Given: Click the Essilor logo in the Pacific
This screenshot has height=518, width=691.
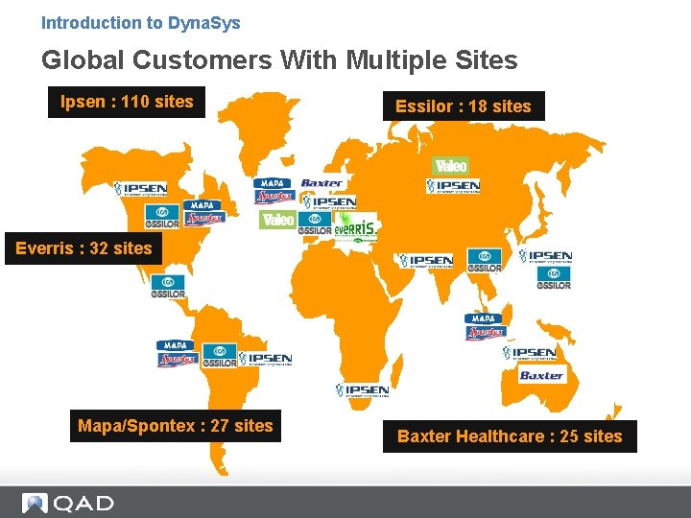Looking at the screenshot, I should [554, 278].
